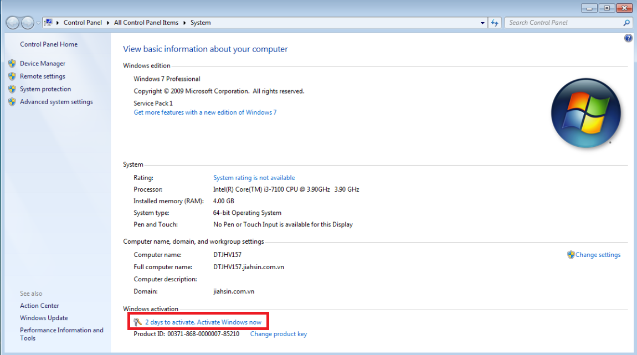Open Advanced system settings

[56, 102]
